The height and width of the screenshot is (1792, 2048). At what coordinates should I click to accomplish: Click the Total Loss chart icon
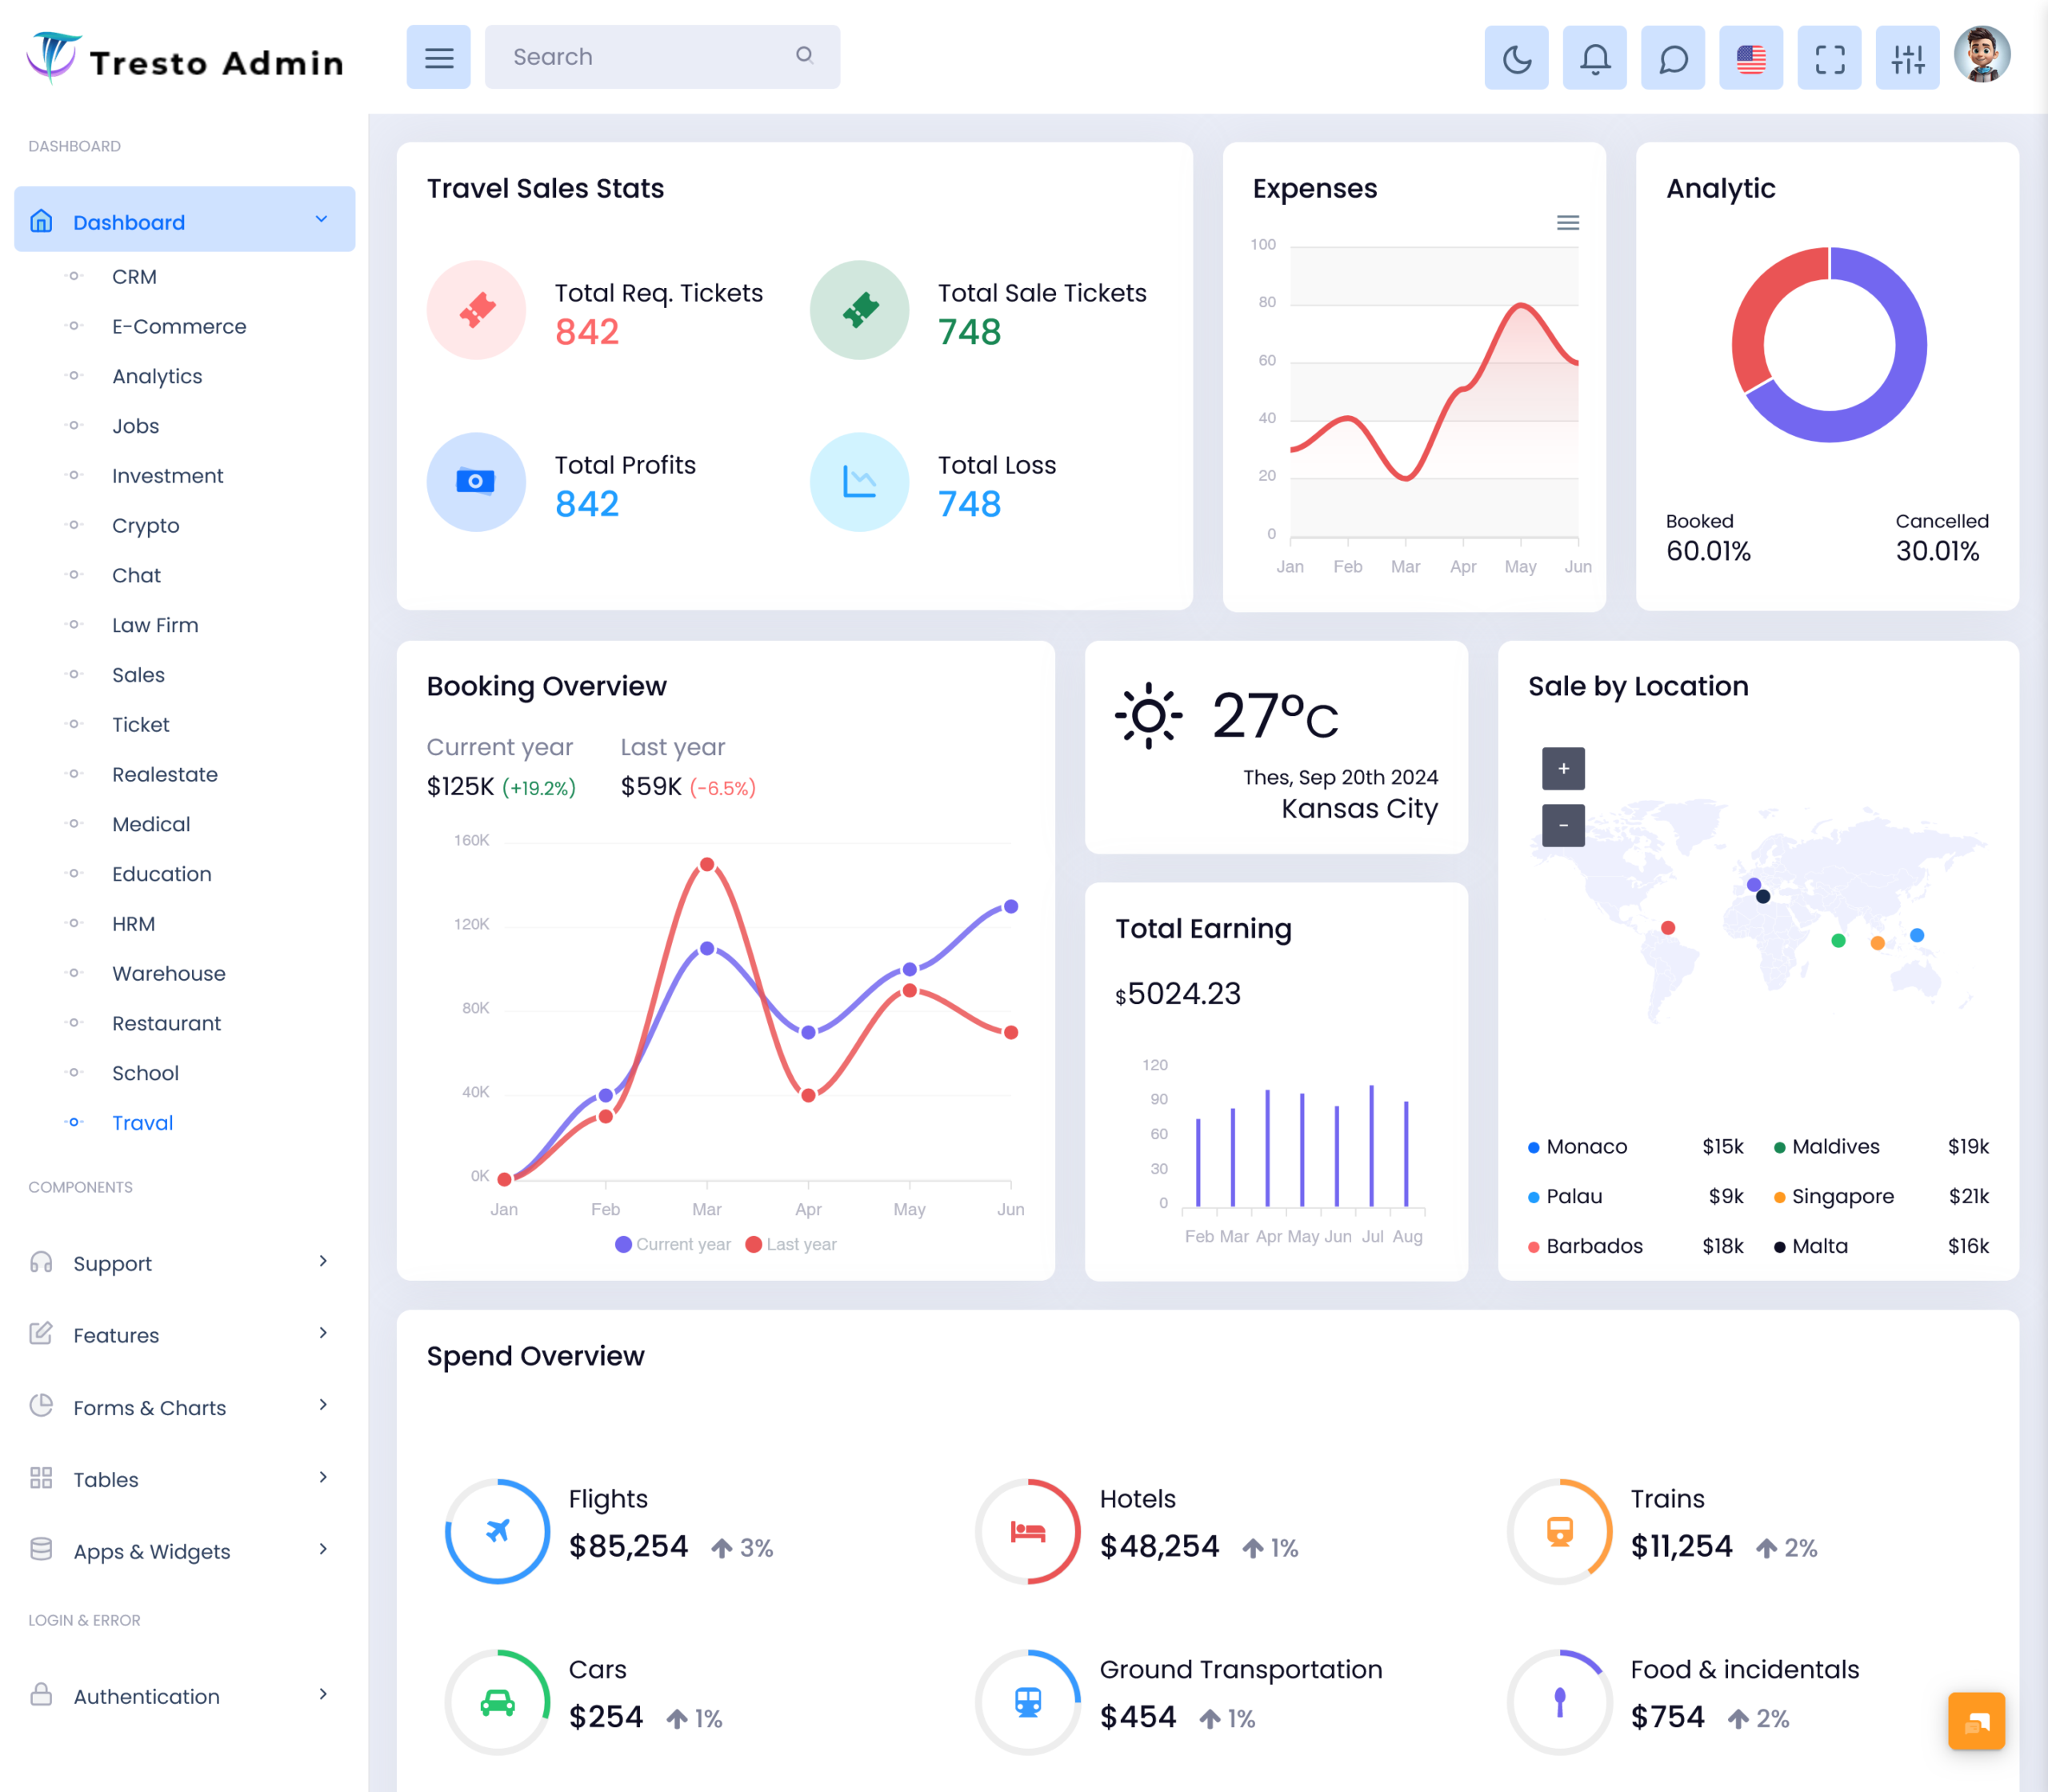[x=860, y=482]
